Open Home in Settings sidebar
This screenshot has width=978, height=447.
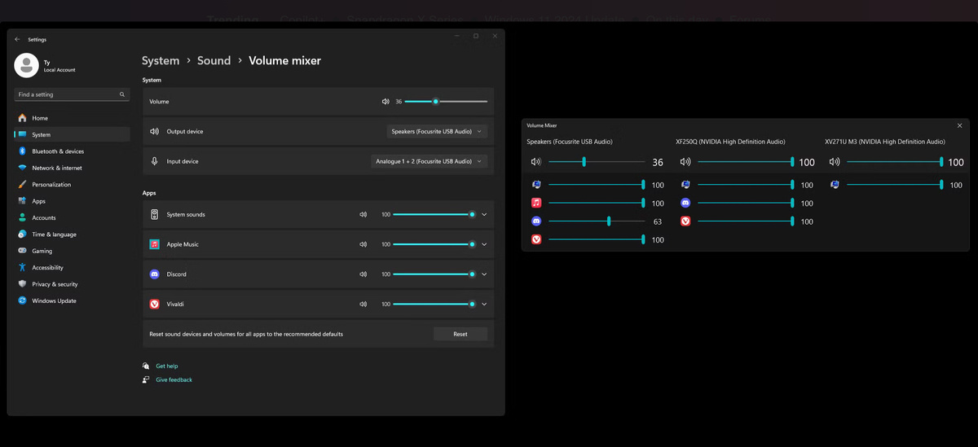pos(72,118)
